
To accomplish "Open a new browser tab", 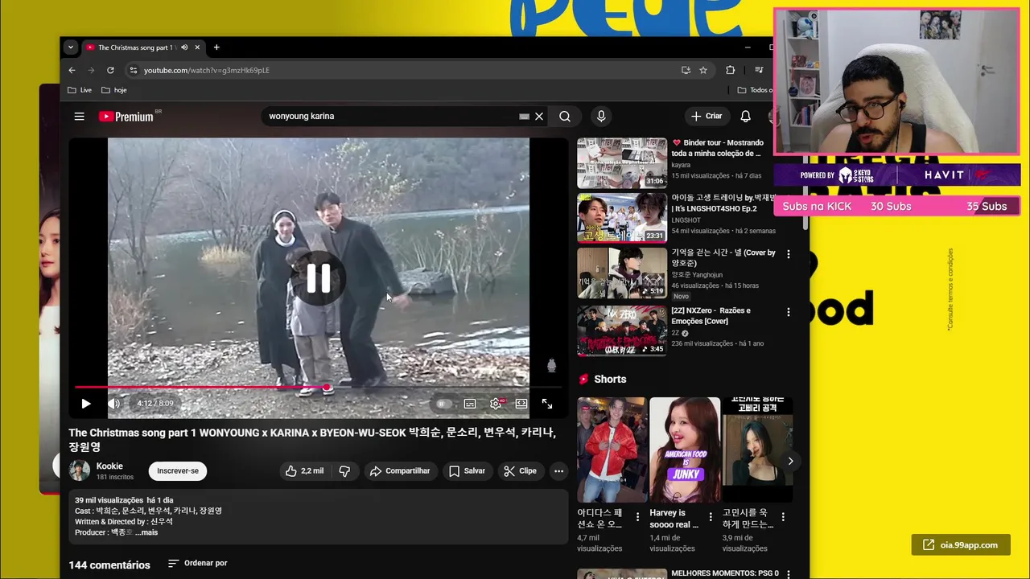I will coord(216,47).
